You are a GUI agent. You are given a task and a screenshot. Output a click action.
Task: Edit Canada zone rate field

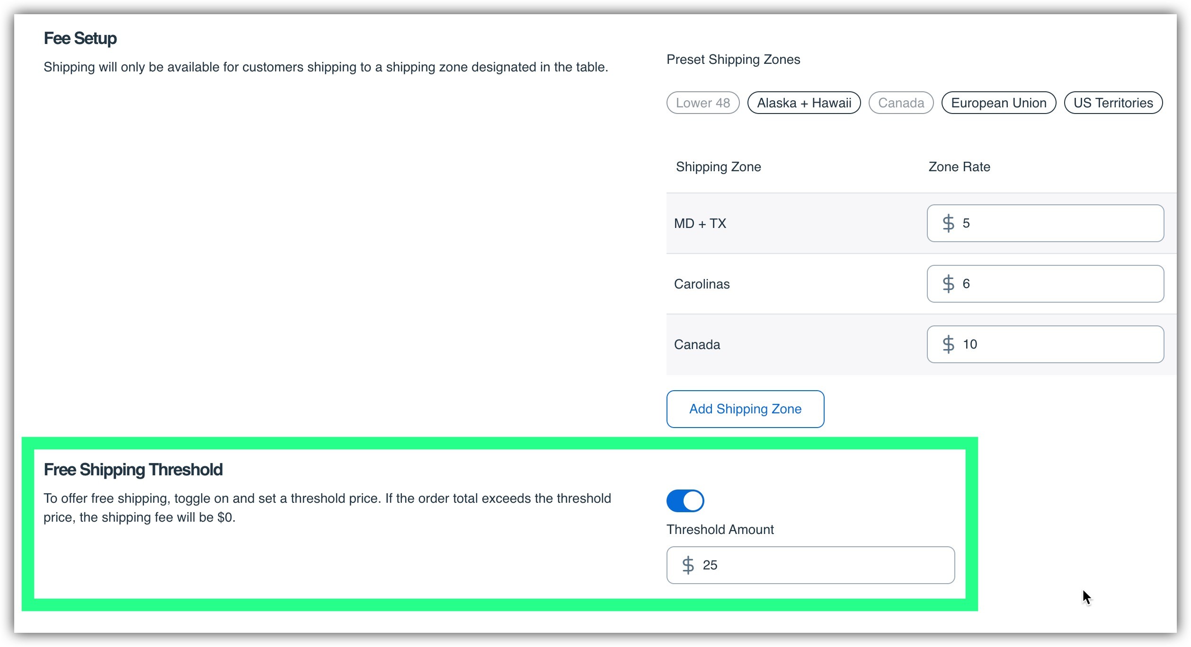(1056, 344)
